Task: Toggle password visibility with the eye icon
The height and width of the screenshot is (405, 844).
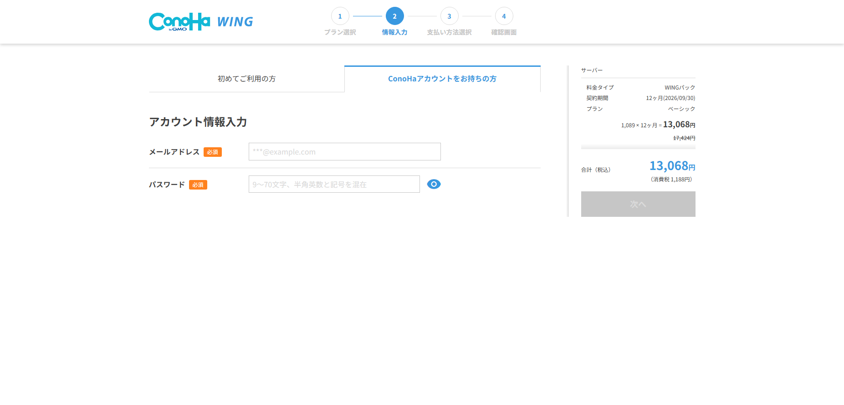Action: 434,184
